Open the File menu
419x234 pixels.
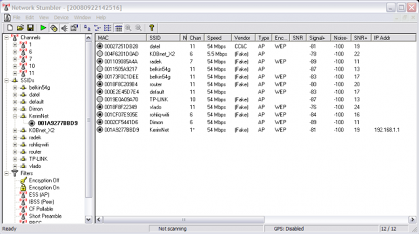(17, 17)
